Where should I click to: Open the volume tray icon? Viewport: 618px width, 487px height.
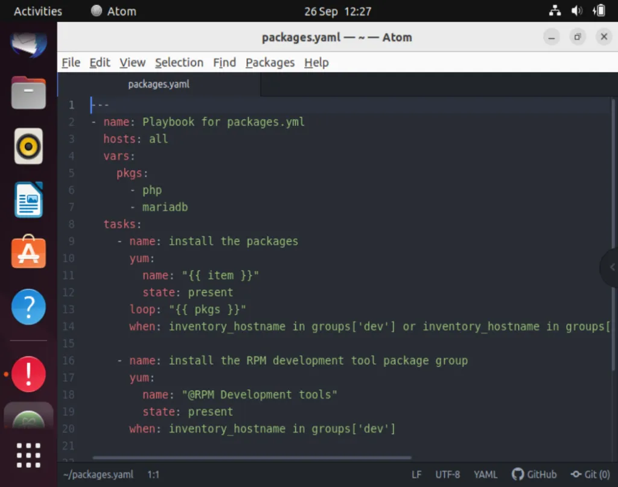576,11
